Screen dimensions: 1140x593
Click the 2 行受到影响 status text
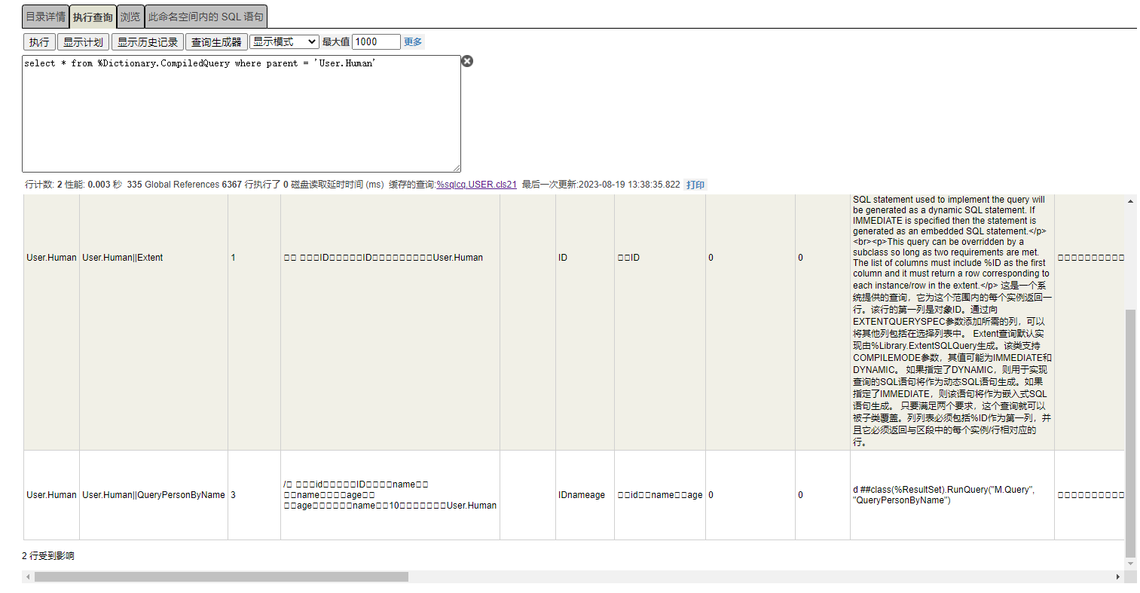coord(48,556)
